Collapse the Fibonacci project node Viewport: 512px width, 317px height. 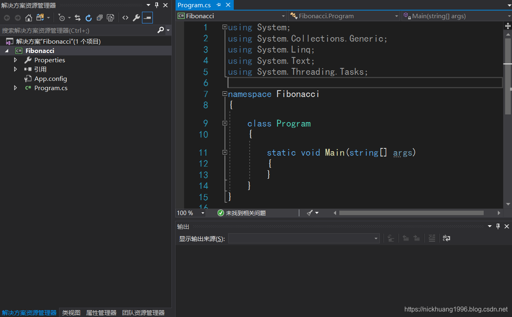(x=7, y=51)
